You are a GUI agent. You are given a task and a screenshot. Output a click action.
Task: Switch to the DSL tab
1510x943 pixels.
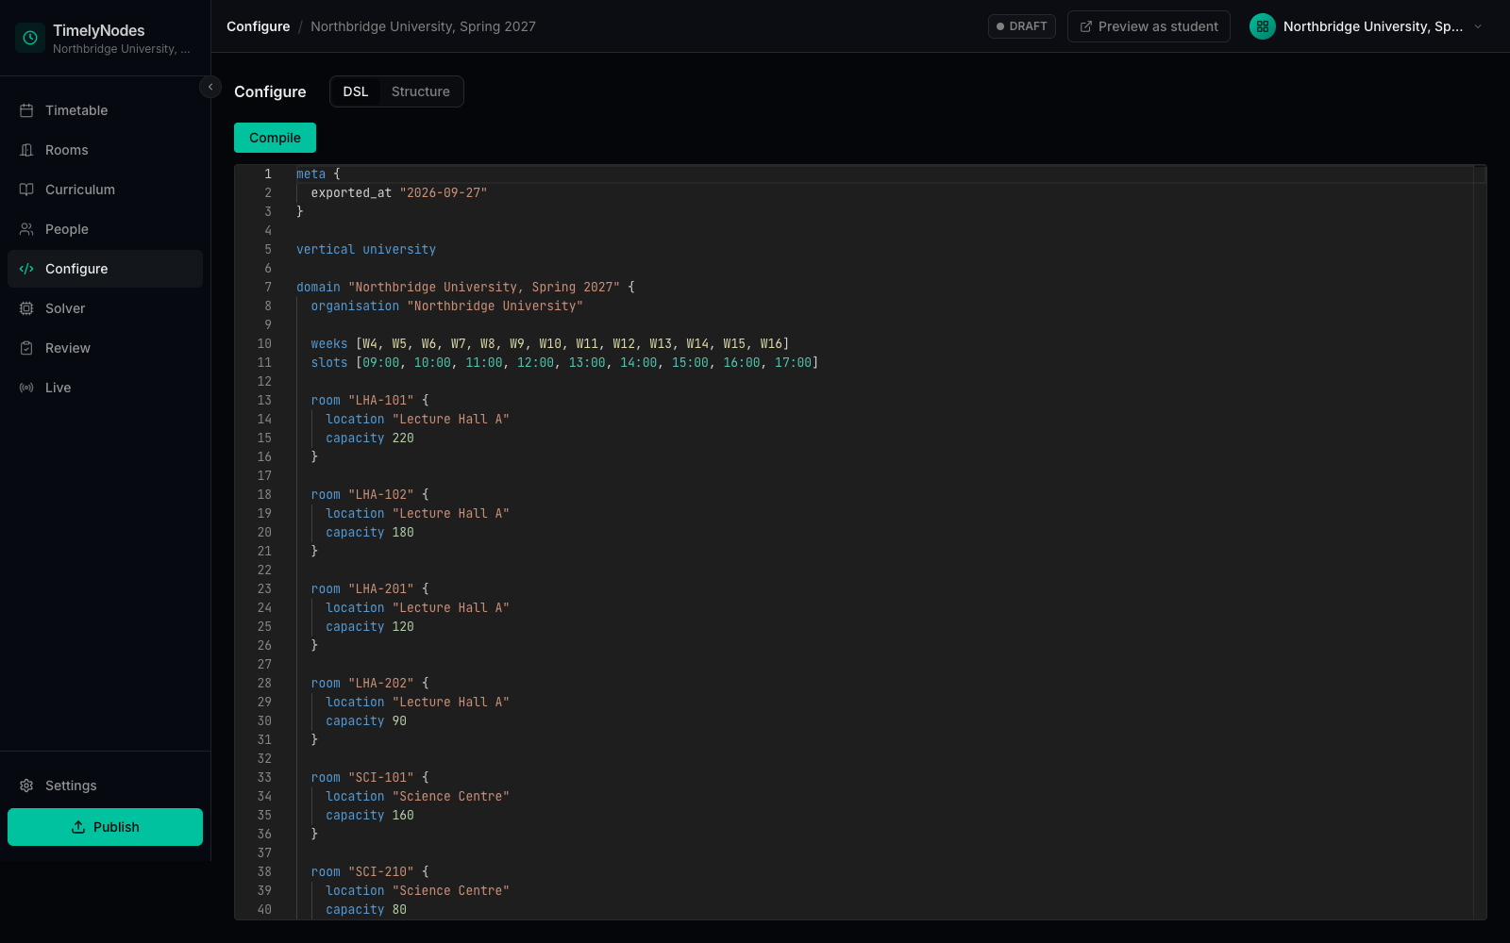pyautogui.click(x=356, y=91)
